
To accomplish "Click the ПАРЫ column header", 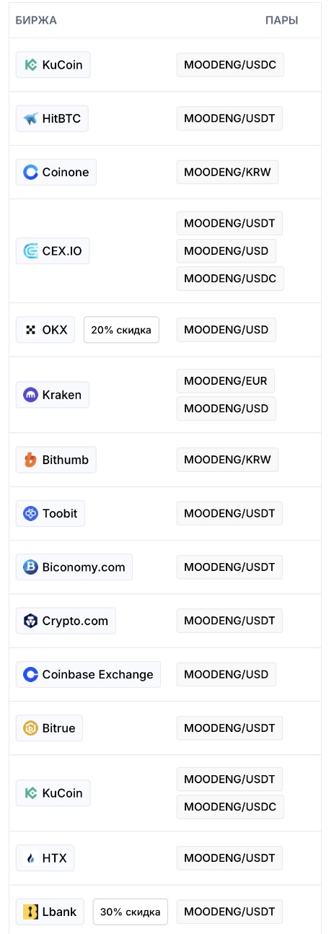I will tap(282, 20).
